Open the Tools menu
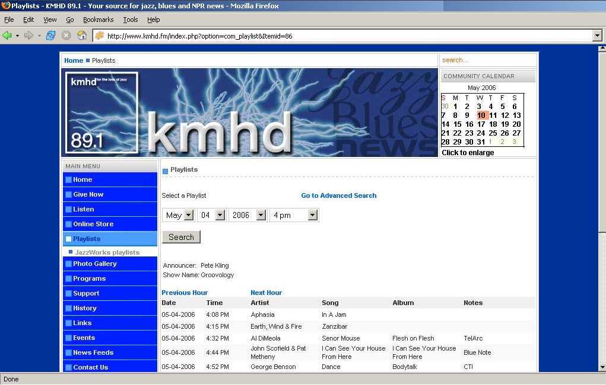Viewport: 606px width, 385px height. pyautogui.click(x=131, y=20)
